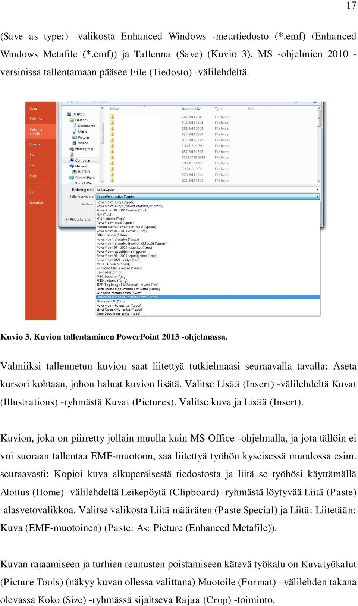Sort by the Size column header
Screen dimensions: 358x606
[x=251, y=109]
